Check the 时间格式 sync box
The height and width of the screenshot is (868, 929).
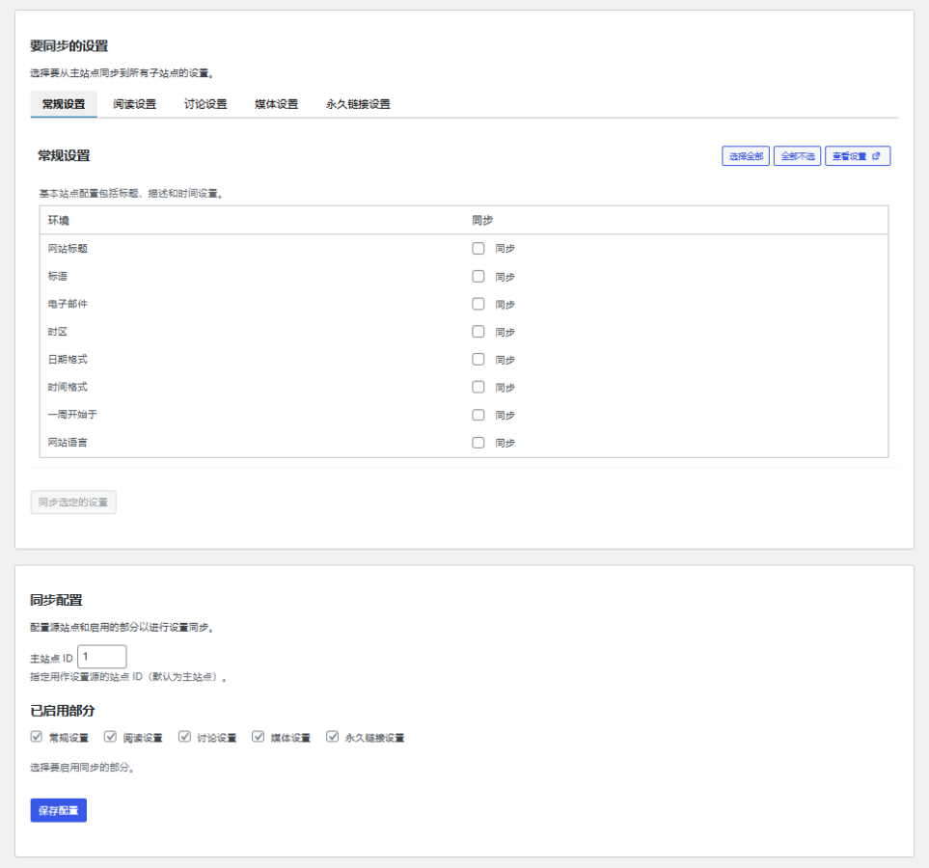coord(478,387)
